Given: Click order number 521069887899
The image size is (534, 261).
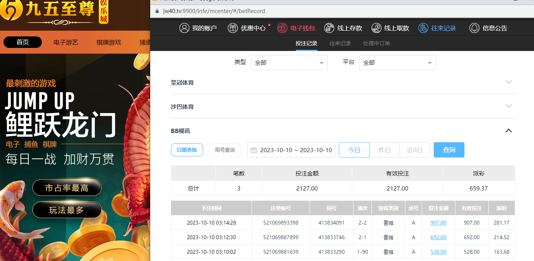Looking at the screenshot, I should pyautogui.click(x=281, y=237).
